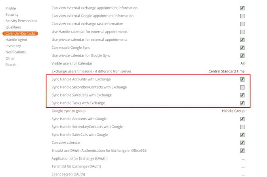
Task: Edit the ApplicationId for Exchange (OAuth) value
Action: point(242,158)
